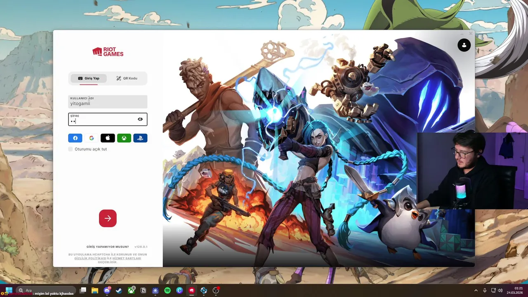Open the 'Gizlilik Politikası' link
Screen dimensions: 528x297
coord(90,258)
